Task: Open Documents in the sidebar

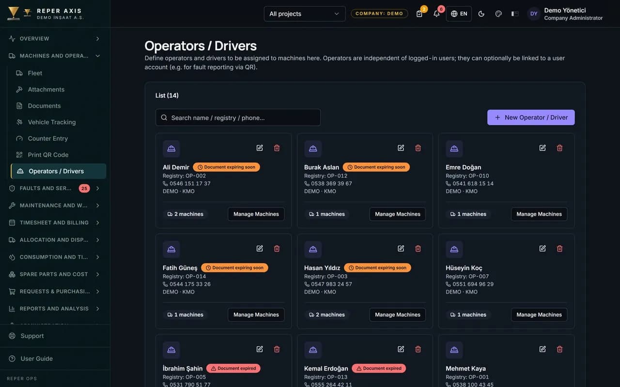Action: tap(59, 106)
